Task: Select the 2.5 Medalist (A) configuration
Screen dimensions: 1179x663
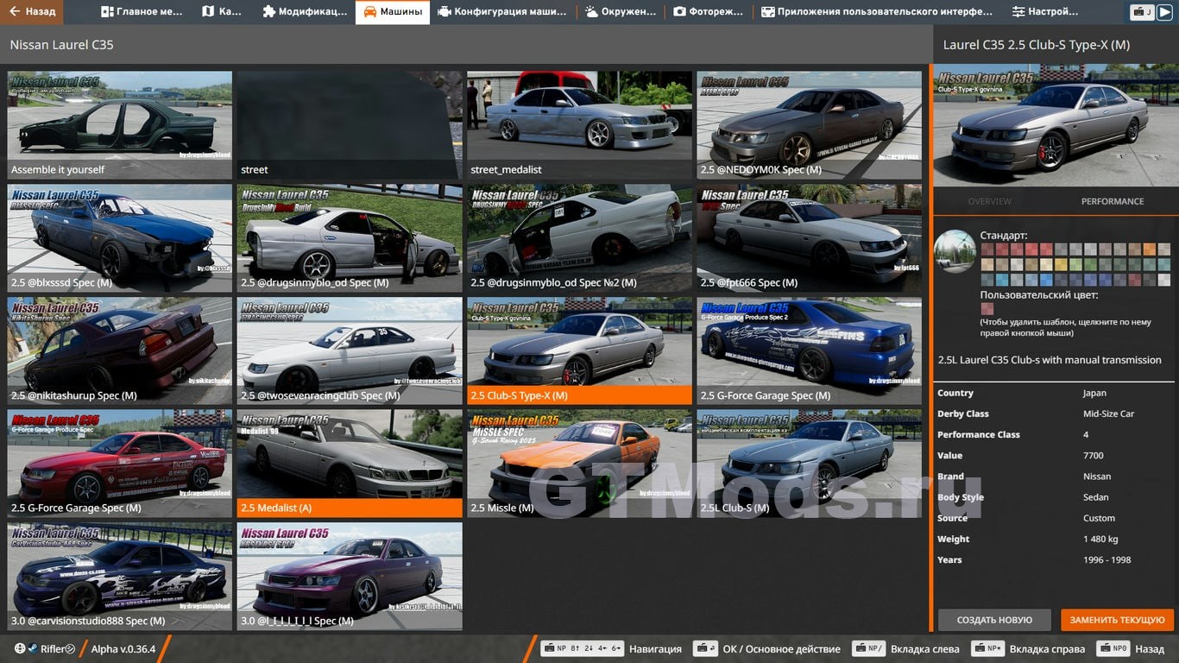Action: (x=350, y=464)
